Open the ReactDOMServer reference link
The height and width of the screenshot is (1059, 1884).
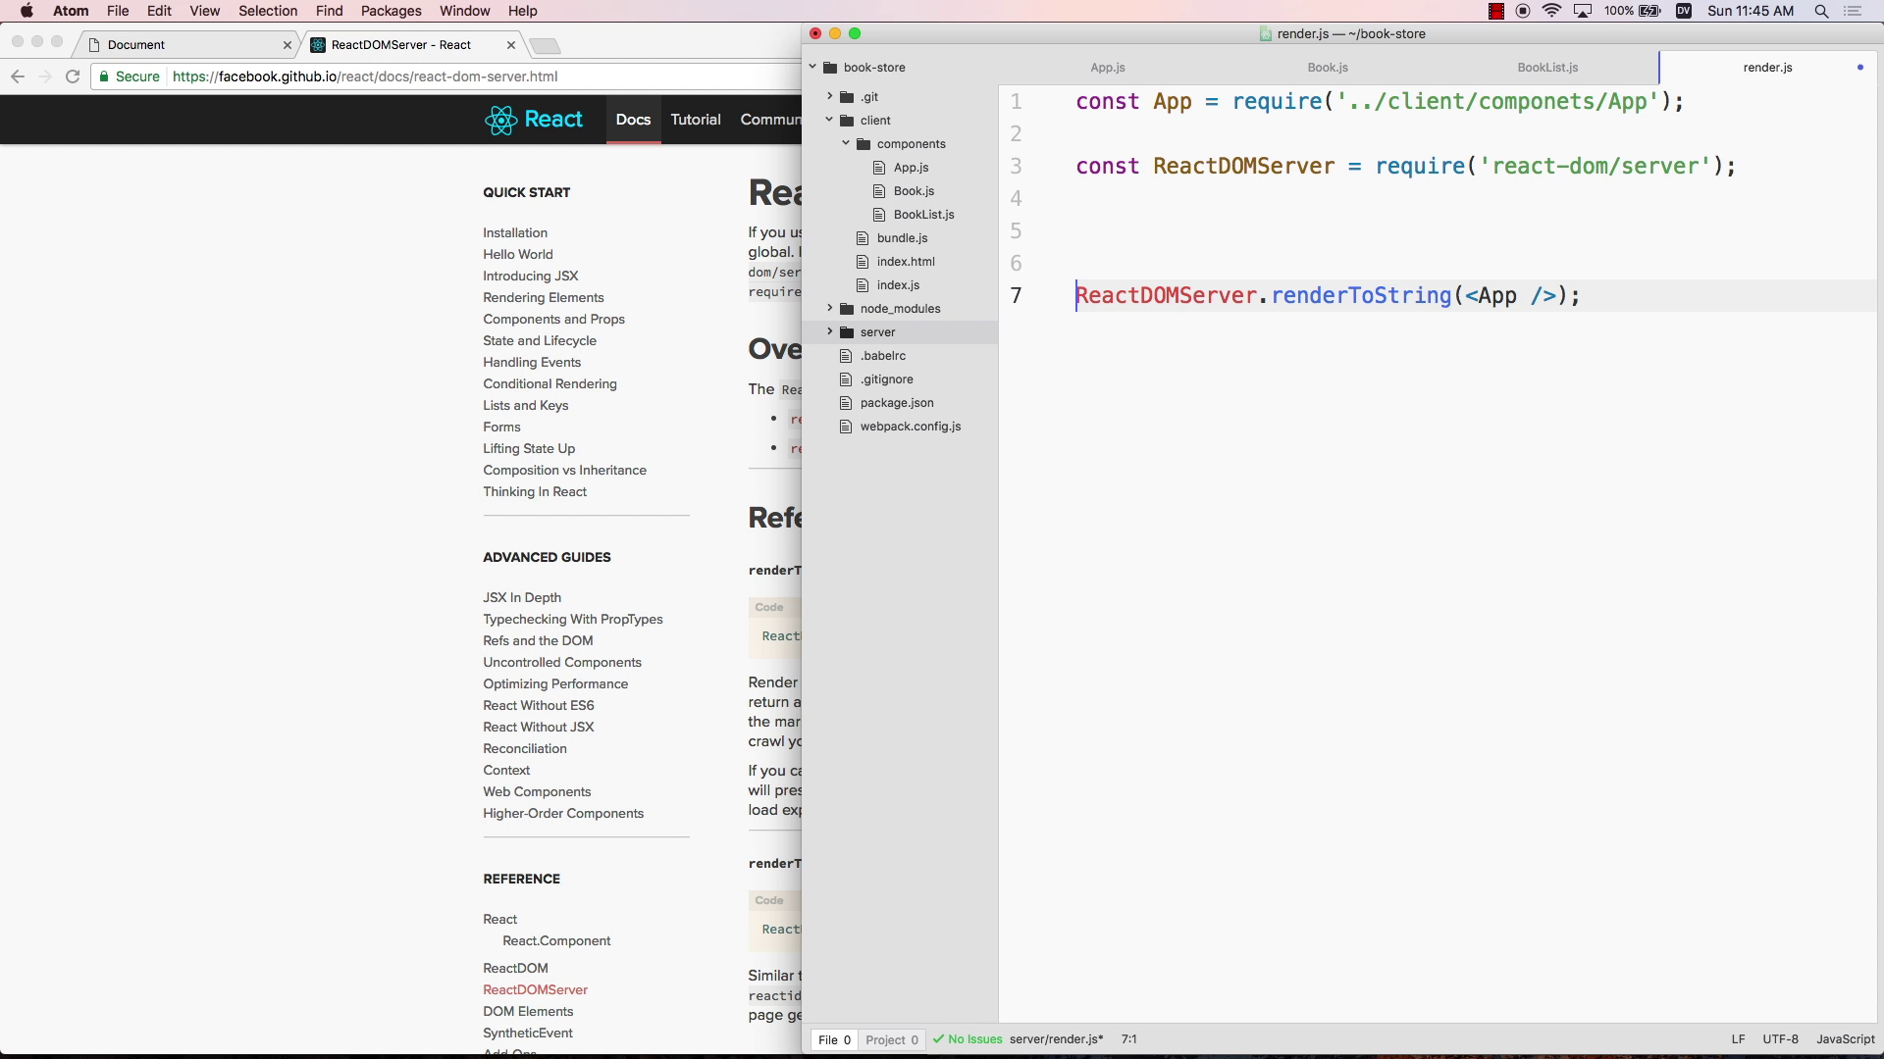[x=535, y=989]
